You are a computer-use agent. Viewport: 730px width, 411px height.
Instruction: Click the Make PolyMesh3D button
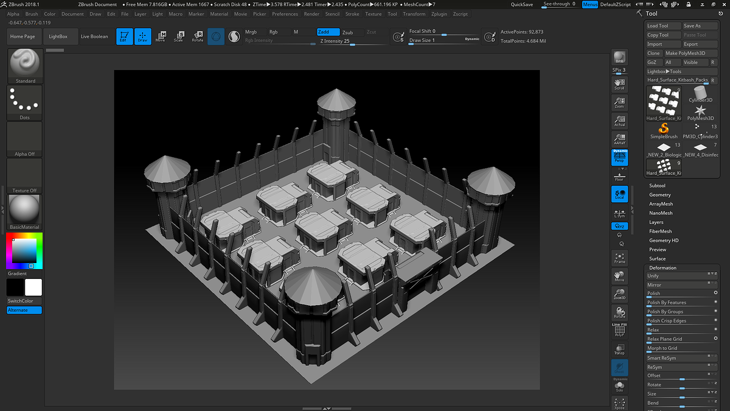click(685, 53)
